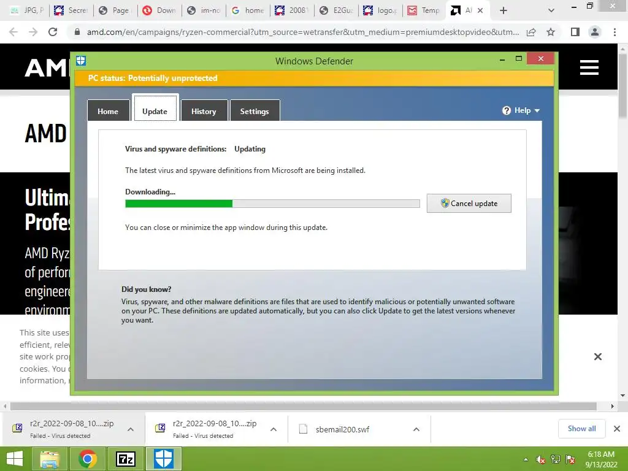Click Show all downloads button
The image size is (628, 471).
click(x=581, y=429)
